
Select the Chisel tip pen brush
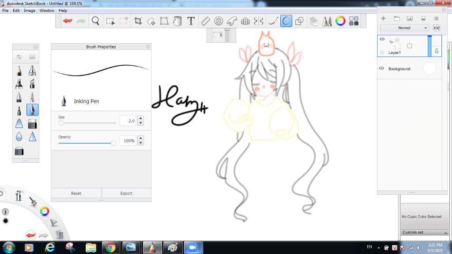(x=32, y=84)
